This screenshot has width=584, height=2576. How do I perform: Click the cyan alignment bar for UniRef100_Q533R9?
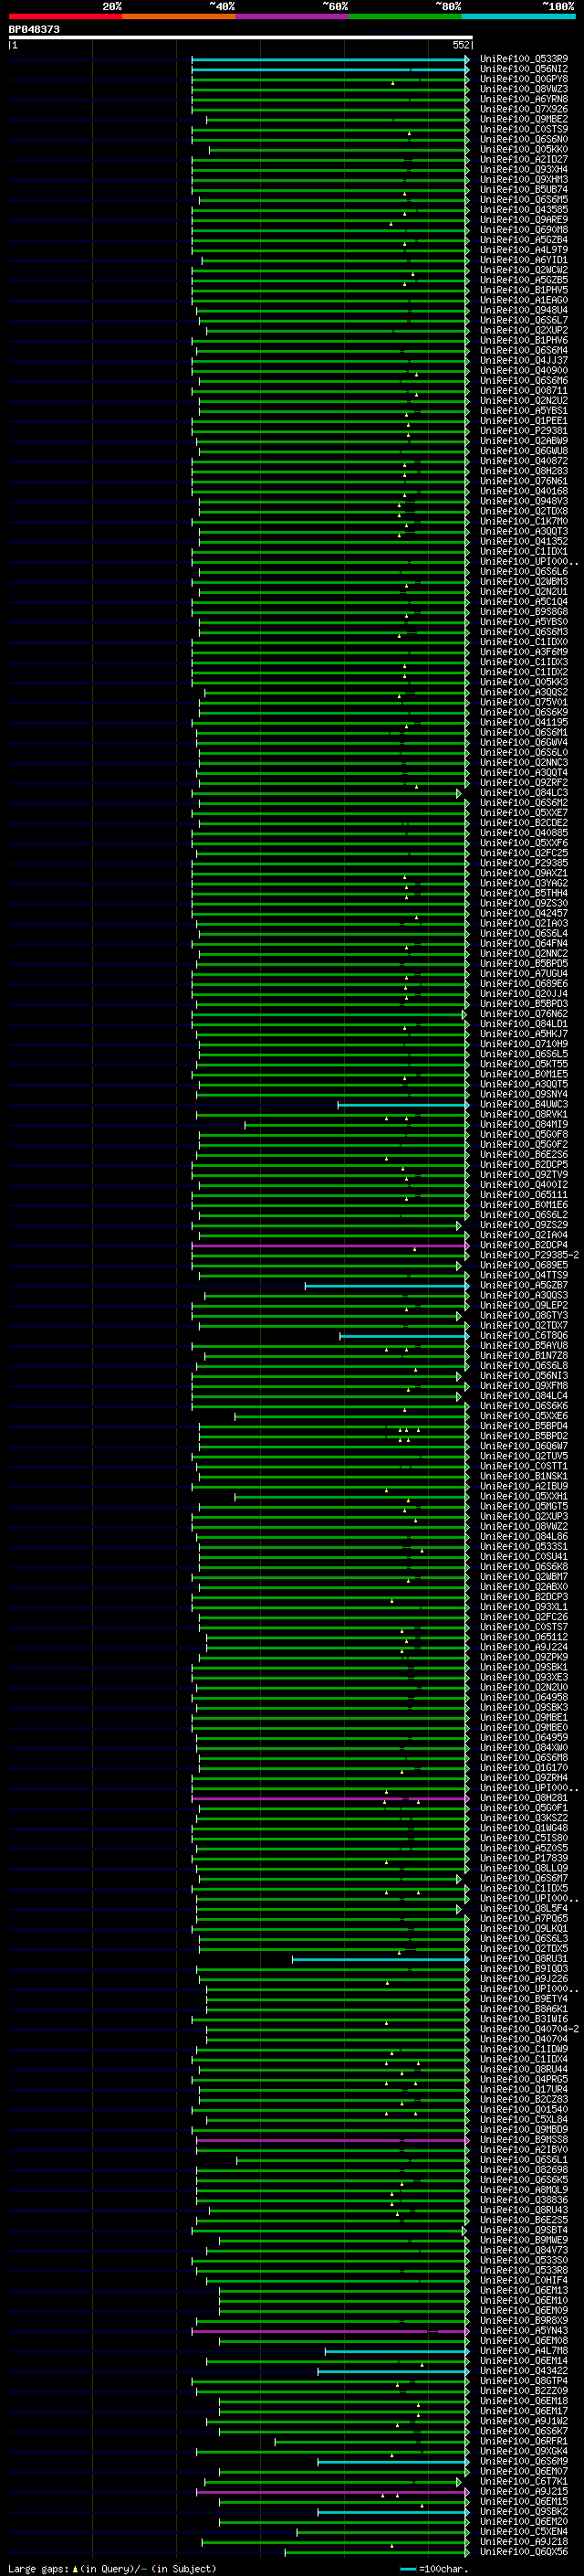click(x=329, y=59)
